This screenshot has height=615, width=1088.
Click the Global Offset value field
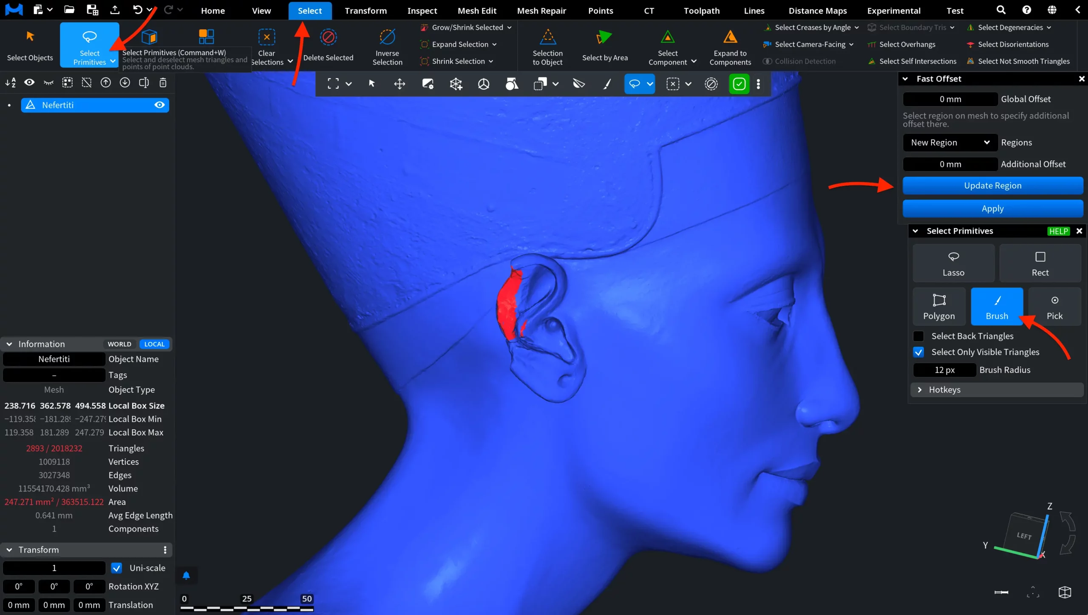click(950, 99)
